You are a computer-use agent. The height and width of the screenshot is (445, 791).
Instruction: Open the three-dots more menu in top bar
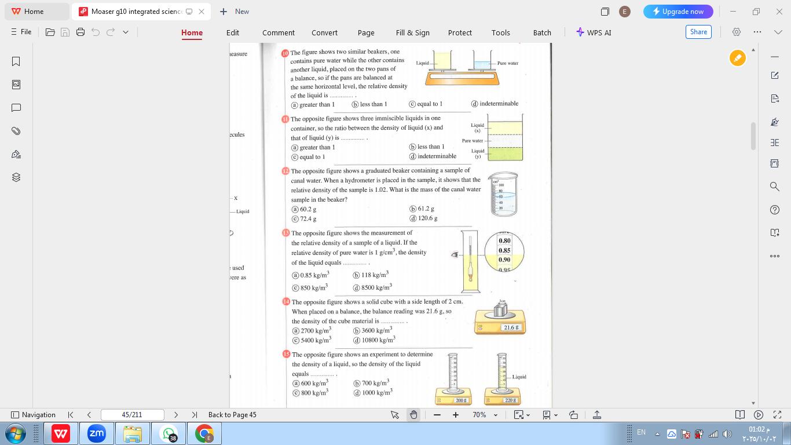click(x=757, y=32)
